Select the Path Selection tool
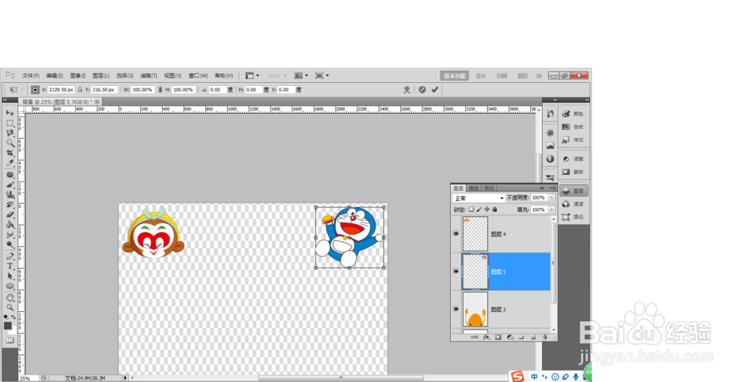754x382 pixels. point(10,277)
